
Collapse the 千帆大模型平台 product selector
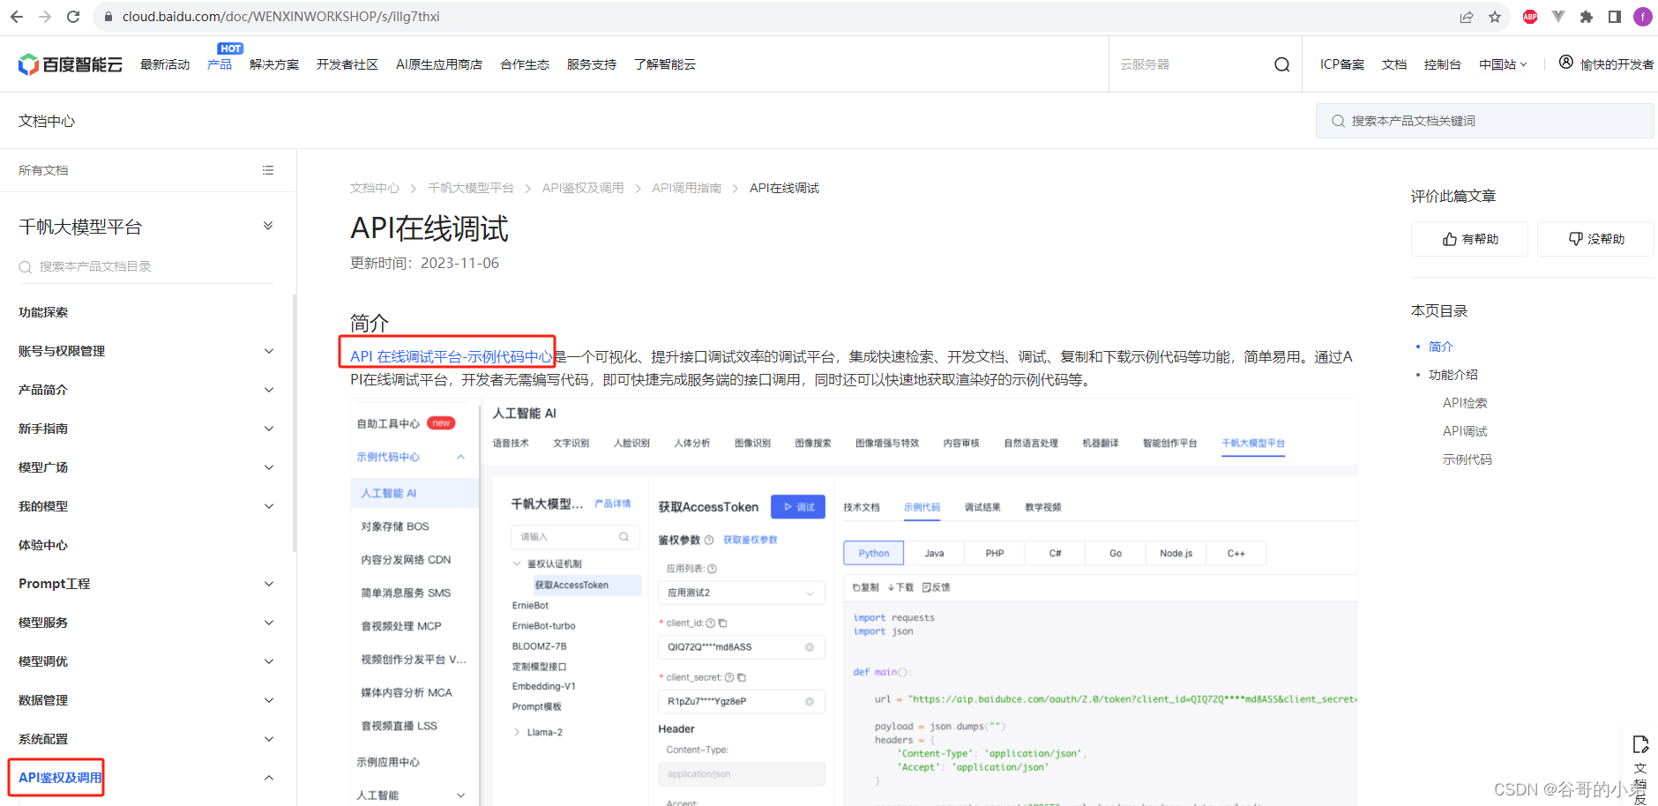coord(268,226)
